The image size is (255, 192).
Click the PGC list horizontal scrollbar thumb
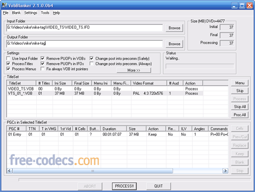[93, 171]
